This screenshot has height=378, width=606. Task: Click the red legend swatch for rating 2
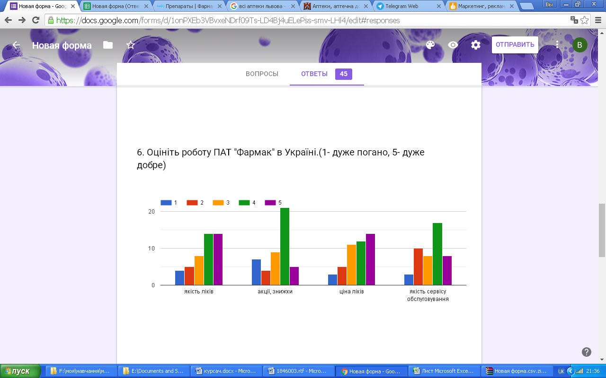click(192, 203)
